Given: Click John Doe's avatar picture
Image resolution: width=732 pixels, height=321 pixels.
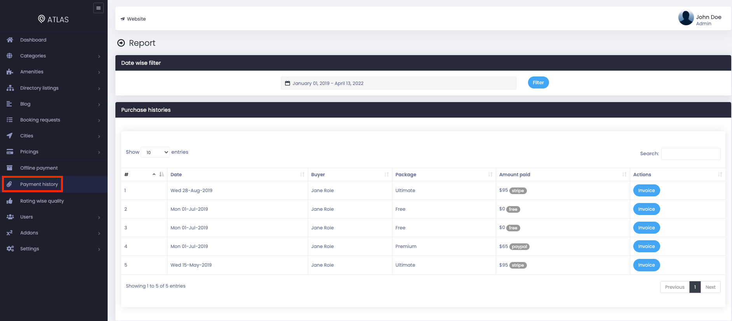Looking at the screenshot, I should point(686,18).
